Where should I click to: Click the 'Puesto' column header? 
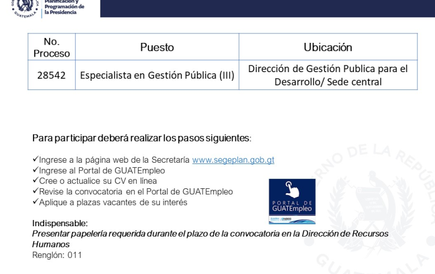click(157, 47)
